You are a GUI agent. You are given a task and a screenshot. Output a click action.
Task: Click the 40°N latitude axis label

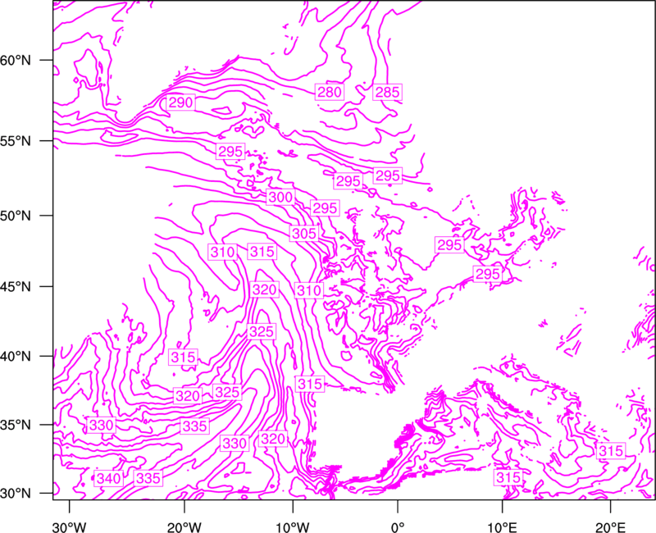[x=16, y=357]
